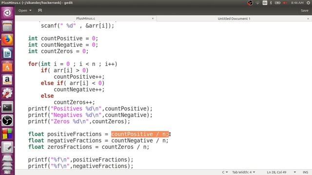Click the 'int countZeros = 0;' line
Viewport: 312px width, 175px height.
tap(58, 51)
